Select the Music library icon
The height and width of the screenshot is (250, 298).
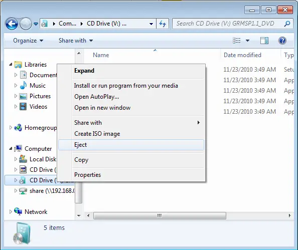[23, 86]
